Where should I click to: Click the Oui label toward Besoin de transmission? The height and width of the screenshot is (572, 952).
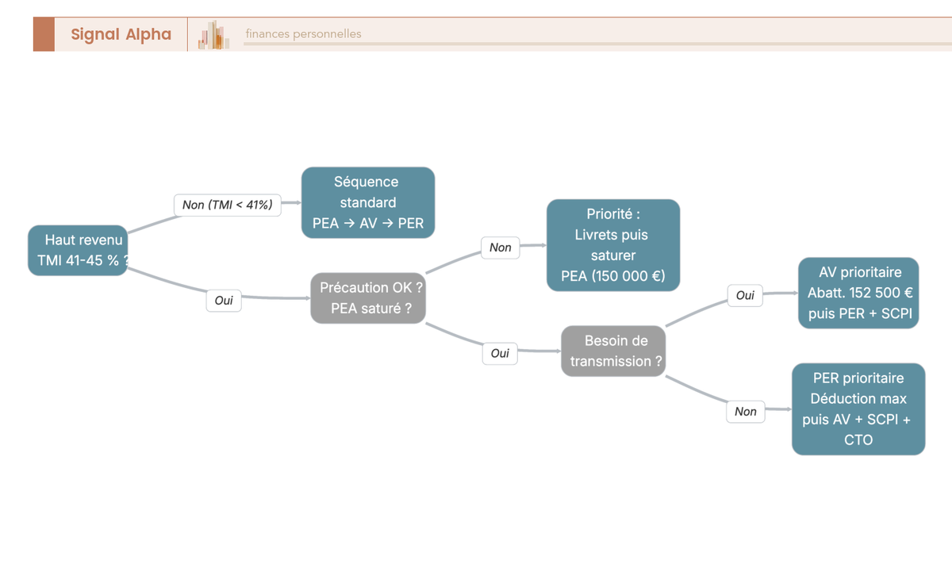[500, 354]
